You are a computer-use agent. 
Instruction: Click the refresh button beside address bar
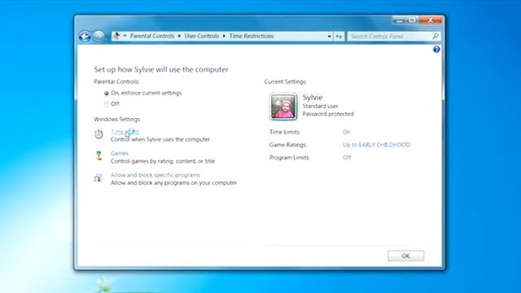click(x=339, y=36)
